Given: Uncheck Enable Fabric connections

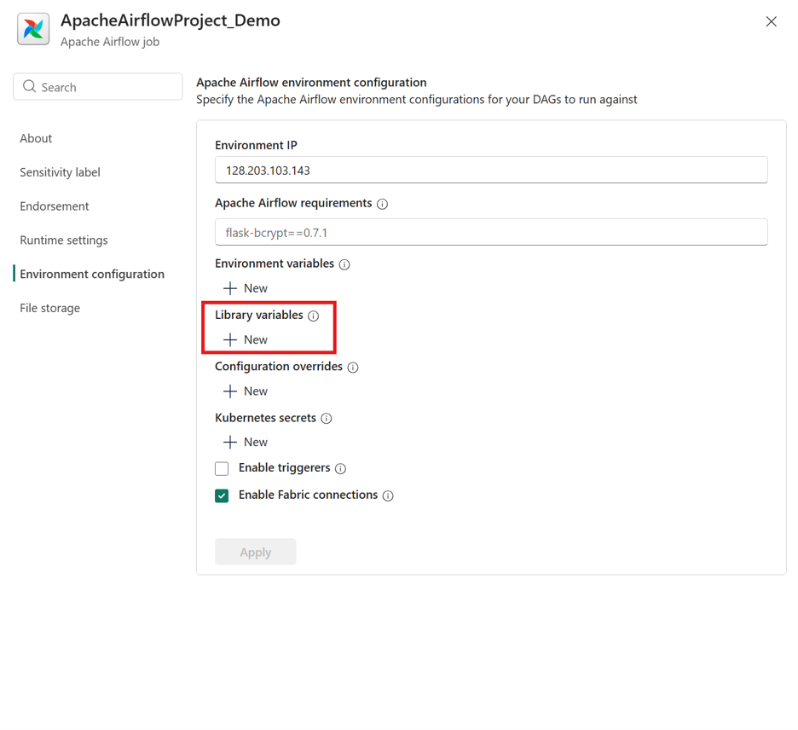Looking at the screenshot, I should click(222, 495).
